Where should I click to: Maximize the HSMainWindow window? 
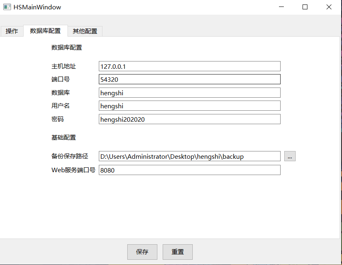pos(305,7)
